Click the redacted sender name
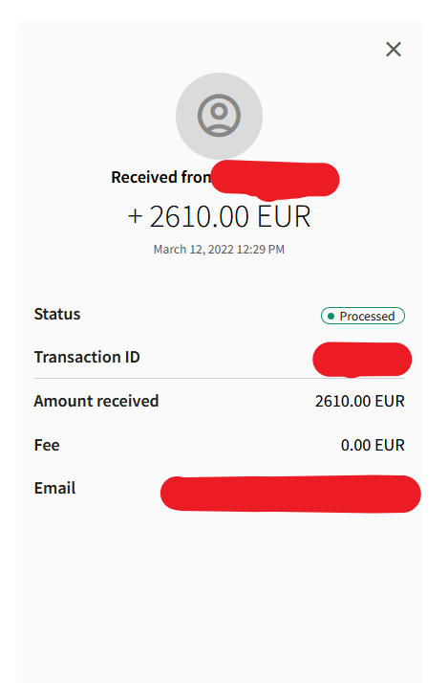Viewport: 448px width, 683px height. [275, 180]
